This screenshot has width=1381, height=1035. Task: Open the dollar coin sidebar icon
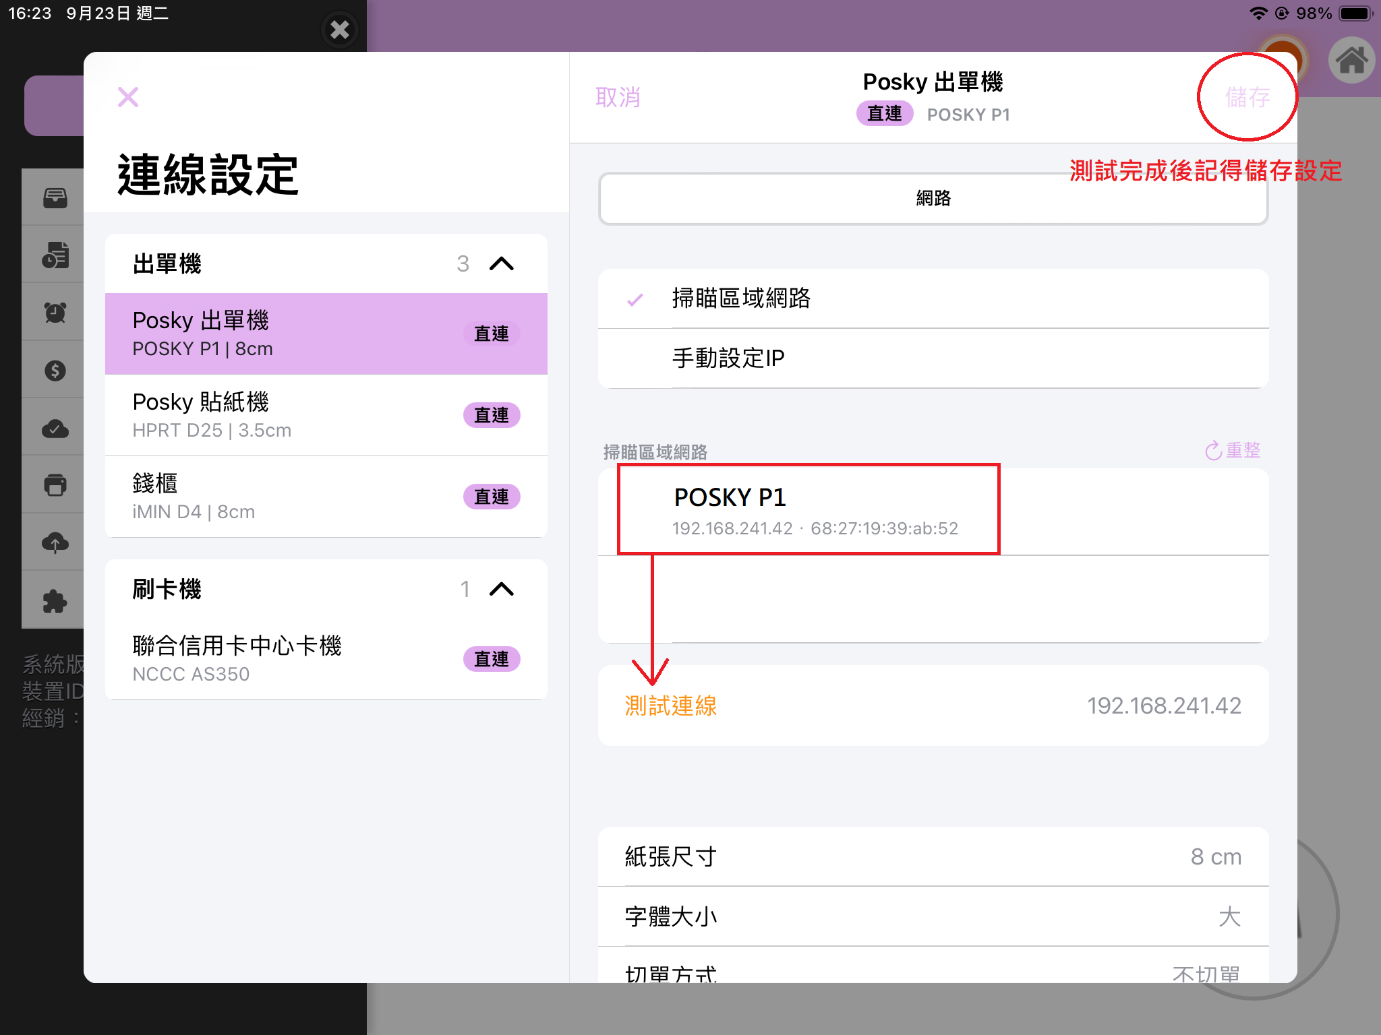pos(55,370)
